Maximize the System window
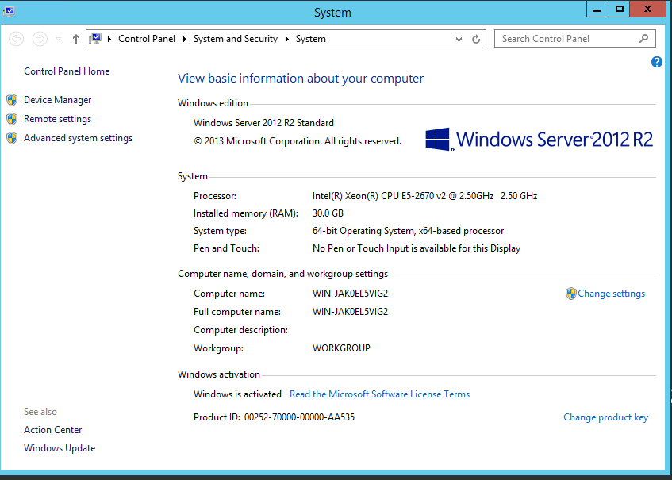The height and width of the screenshot is (480, 672). tap(620, 9)
